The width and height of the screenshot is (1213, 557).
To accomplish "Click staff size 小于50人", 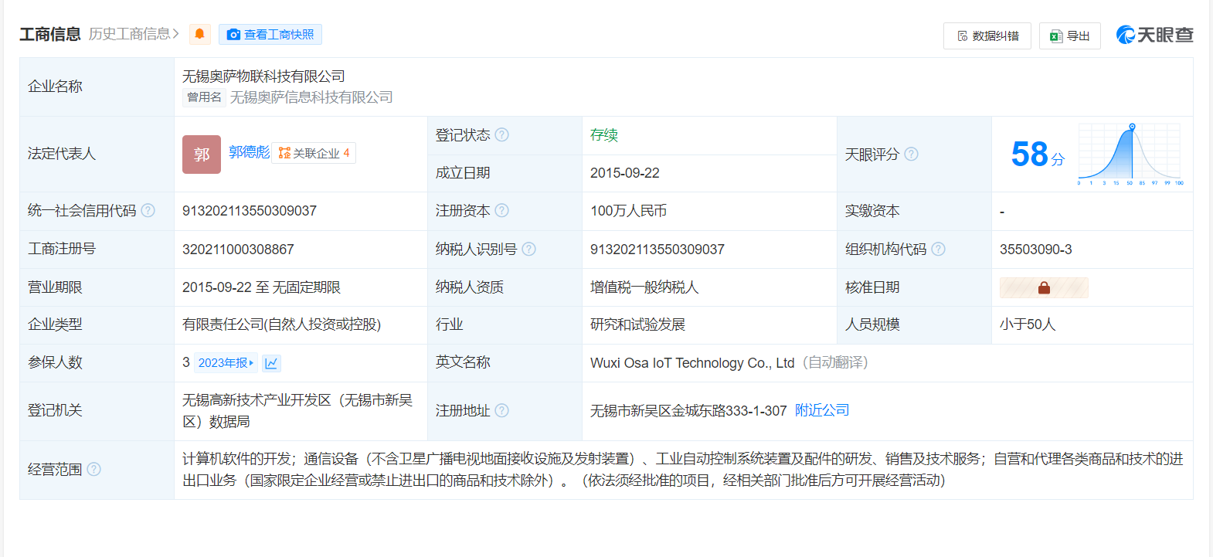I will pyautogui.click(x=1028, y=324).
